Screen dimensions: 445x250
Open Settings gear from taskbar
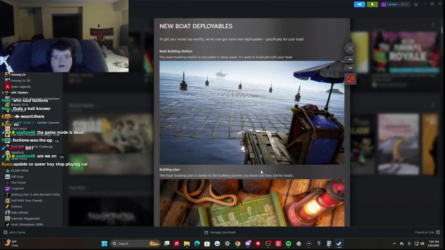tap(227, 243)
